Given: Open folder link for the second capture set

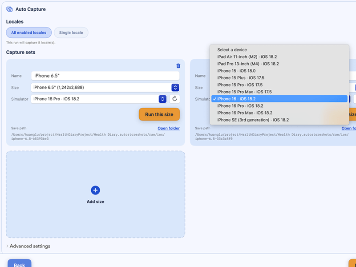Looking at the screenshot, I should point(349,128).
